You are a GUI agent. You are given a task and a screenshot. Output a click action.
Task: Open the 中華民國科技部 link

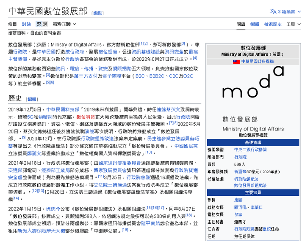63,110
